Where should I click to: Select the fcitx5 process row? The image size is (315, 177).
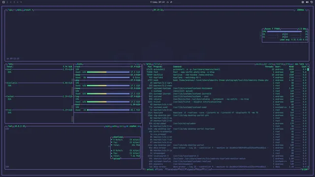pos(226,102)
